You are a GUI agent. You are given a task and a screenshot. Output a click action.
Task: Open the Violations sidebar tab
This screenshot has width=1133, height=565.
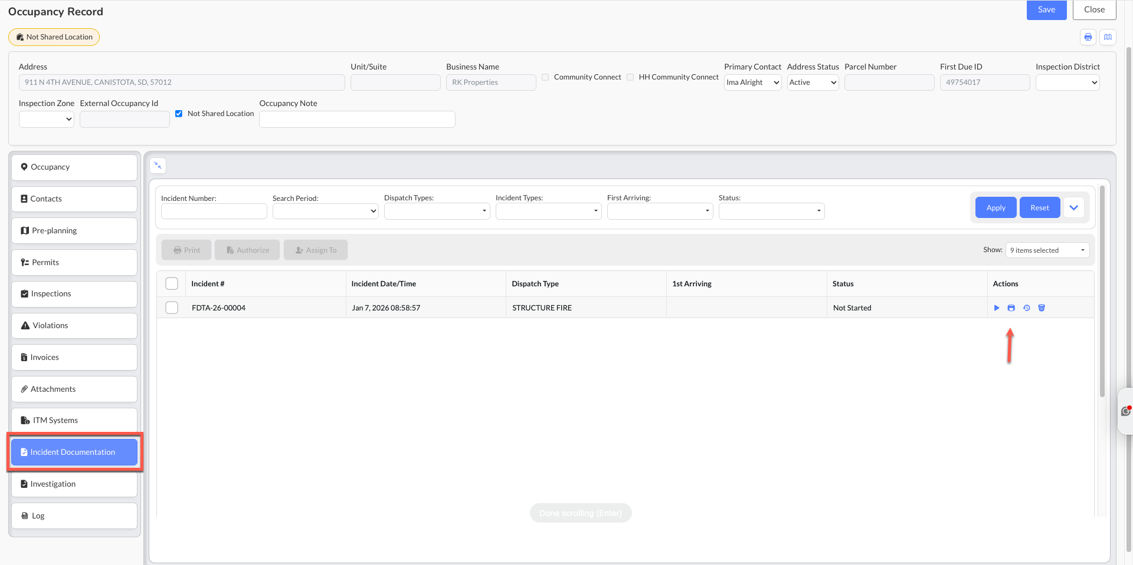(74, 326)
